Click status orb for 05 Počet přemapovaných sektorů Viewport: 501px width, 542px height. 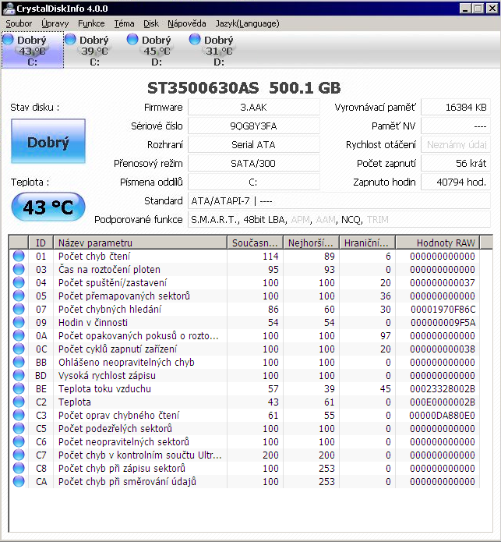click(x=19, y=296)
